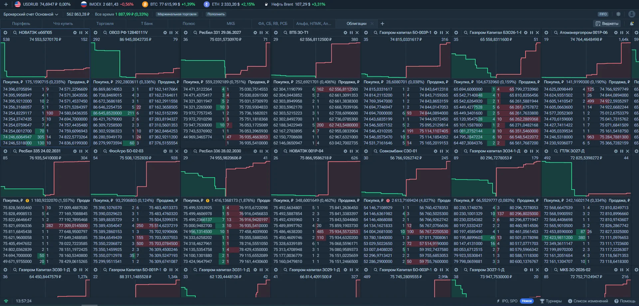
Task: Open the notifications bell
Action: click(x=632, y=24)
